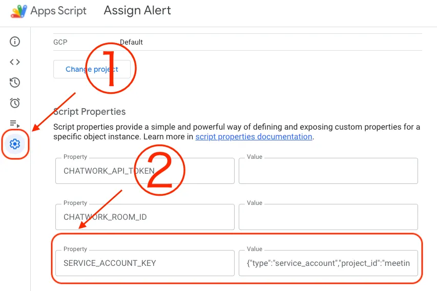
Task: Open Project History clock icon in sidebar
Action: coord(15,82)
